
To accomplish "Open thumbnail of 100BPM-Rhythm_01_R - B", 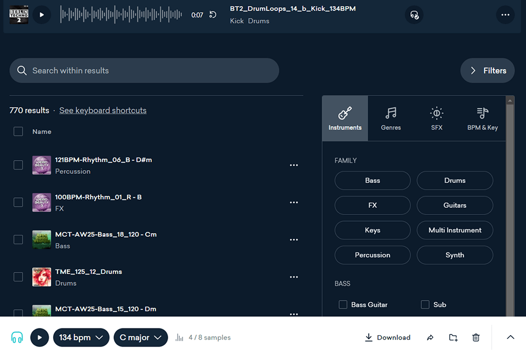I will coord(42,202).
